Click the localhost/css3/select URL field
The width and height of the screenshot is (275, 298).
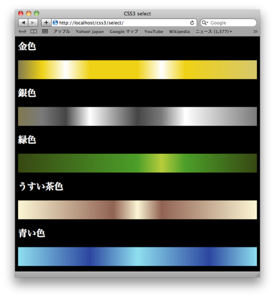[x=124, y=23]
